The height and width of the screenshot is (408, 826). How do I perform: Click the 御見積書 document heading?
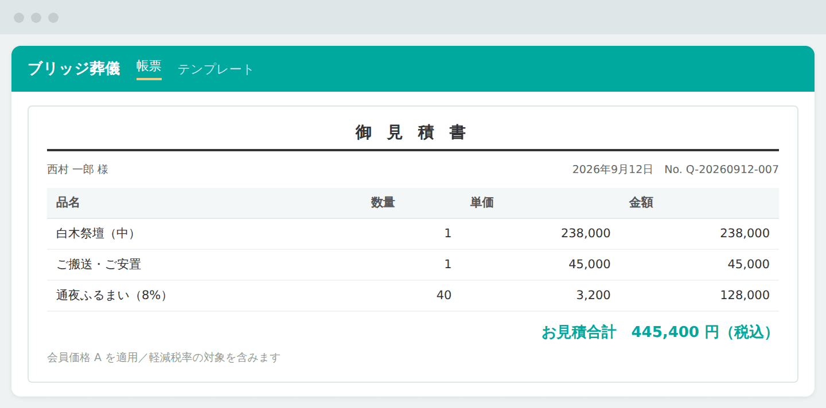point(412,132)
